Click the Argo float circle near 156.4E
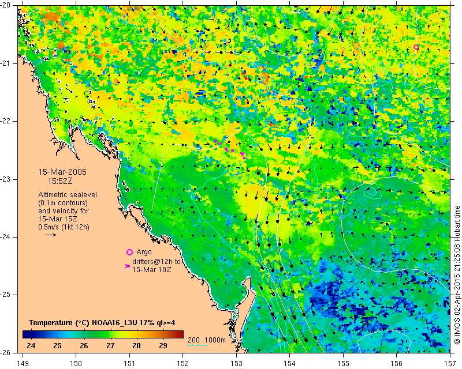 pyautogui.click(x=416, y=47)
